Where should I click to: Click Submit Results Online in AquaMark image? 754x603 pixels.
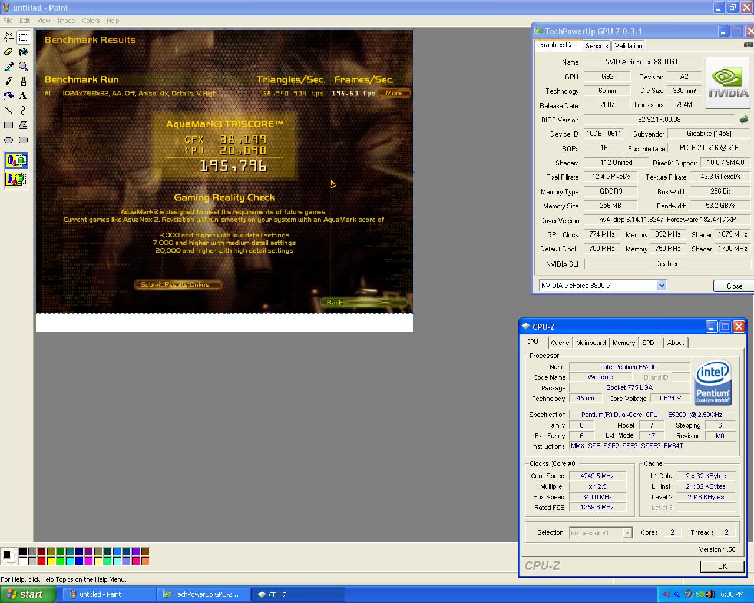click(x=178, y=285)
